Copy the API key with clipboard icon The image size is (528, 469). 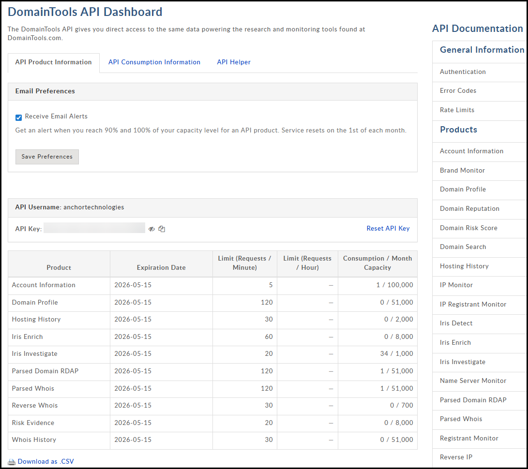(x=162, y=229)
